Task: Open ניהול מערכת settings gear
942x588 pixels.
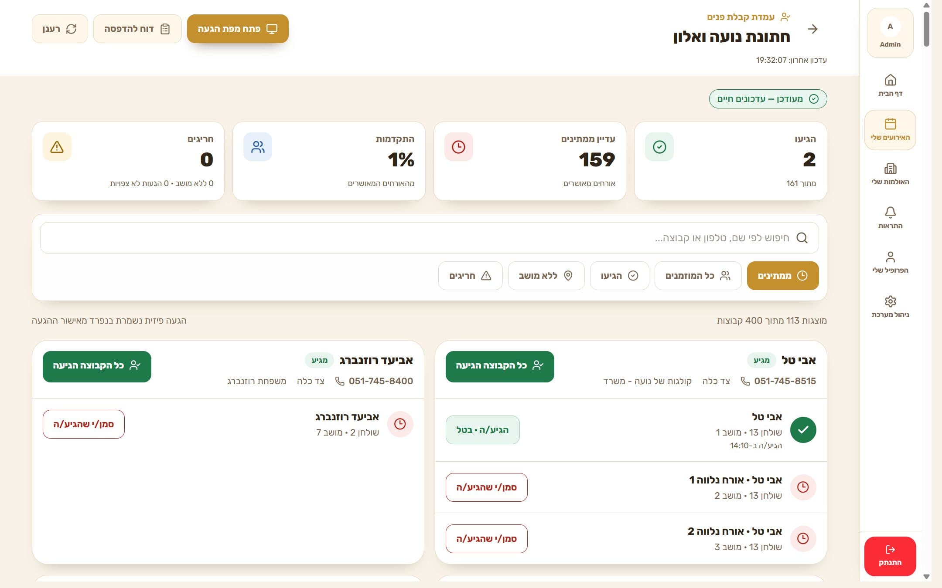Action: [890, 307]
